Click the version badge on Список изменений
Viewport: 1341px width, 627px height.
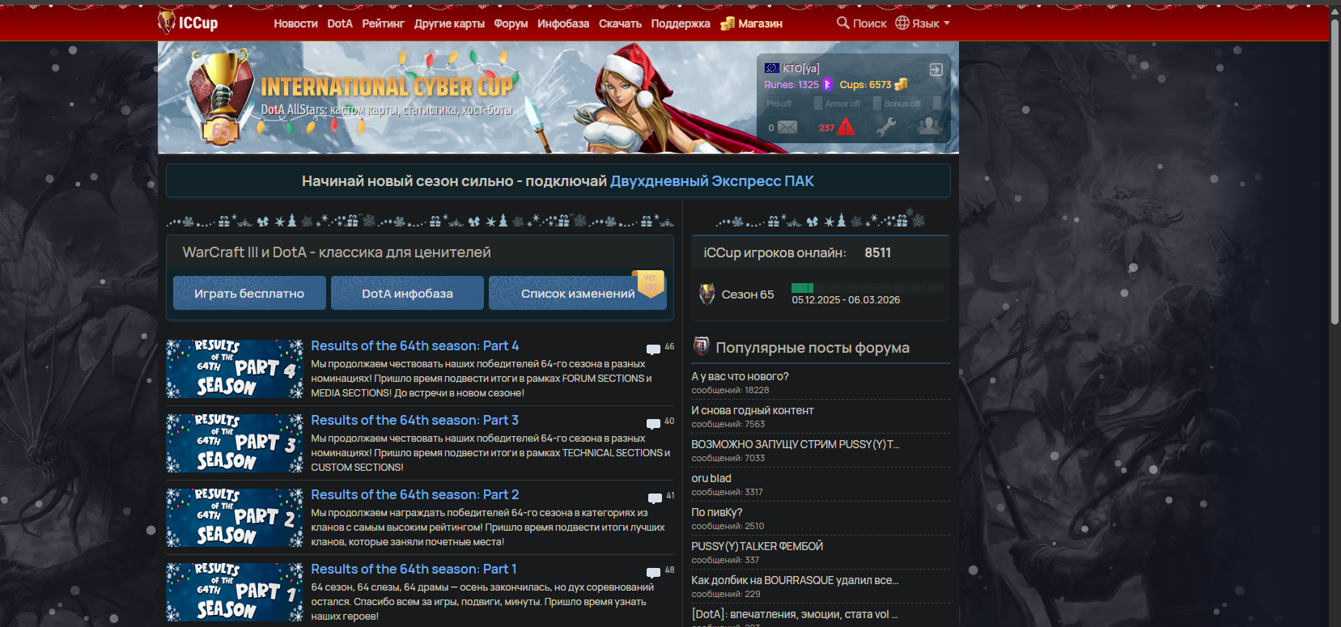click(650, 283)
